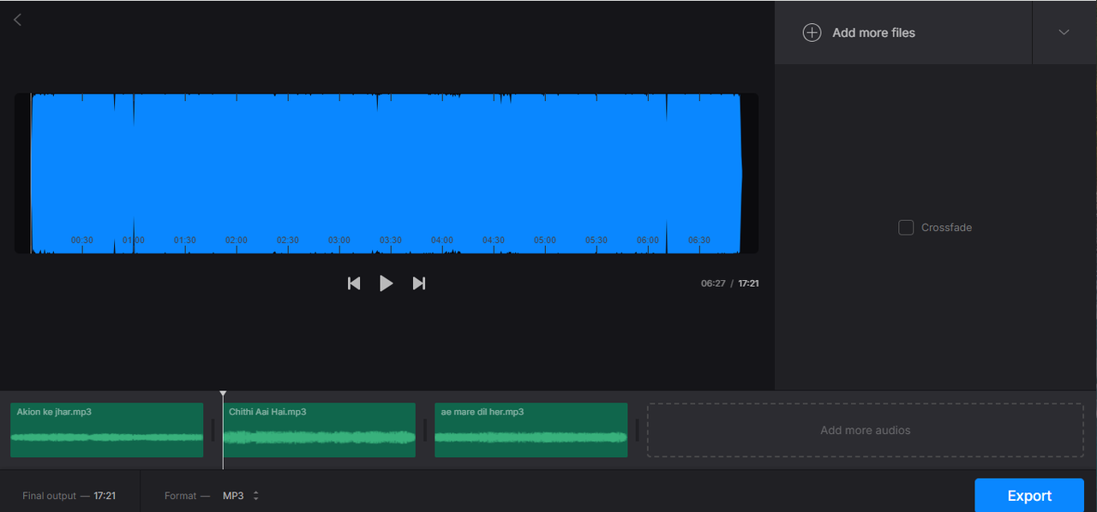
Task: Click the 05:30 mark on the waveform
Action: pyautogui.click(x=596, y=241)
